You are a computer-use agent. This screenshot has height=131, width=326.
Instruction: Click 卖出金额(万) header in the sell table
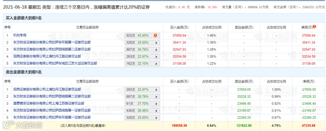(x=244, y=81)
